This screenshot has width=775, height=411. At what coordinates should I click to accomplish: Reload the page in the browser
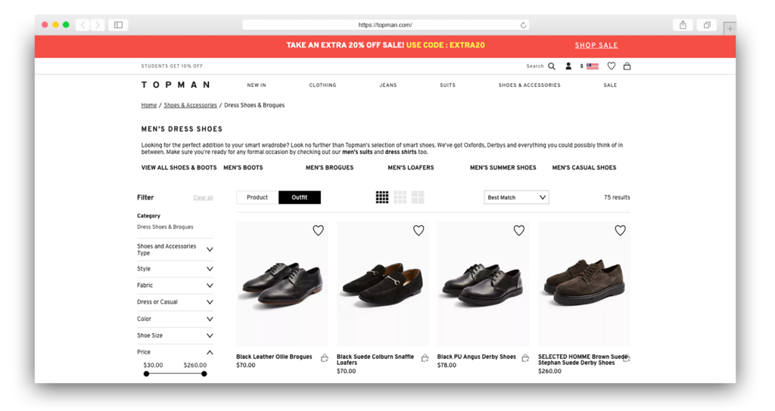523,25
